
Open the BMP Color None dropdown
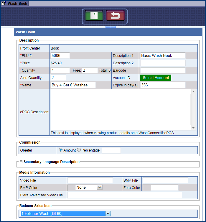coord(89,188)
